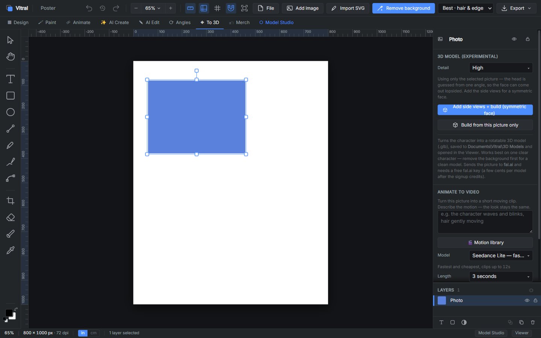
Task: Click Remove background
Action: click(403, 8)
